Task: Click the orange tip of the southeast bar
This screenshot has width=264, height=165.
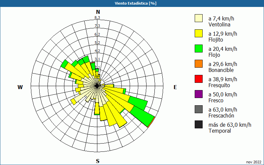Action: [151, 122]
